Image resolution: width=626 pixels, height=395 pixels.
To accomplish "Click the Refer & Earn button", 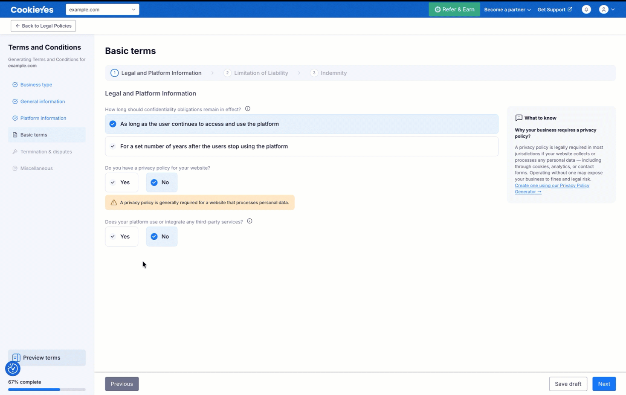I will (x=454, y=9).
